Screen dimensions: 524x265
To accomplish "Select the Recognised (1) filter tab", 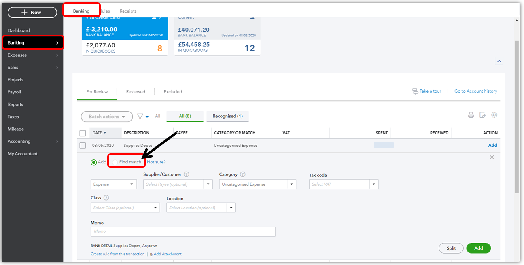I will pyautogui.click(x=228, y=116).
